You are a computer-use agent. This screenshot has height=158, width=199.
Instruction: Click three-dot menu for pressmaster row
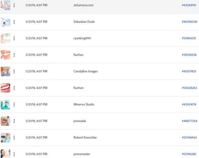pyautogui.click(x=14, y=154)
